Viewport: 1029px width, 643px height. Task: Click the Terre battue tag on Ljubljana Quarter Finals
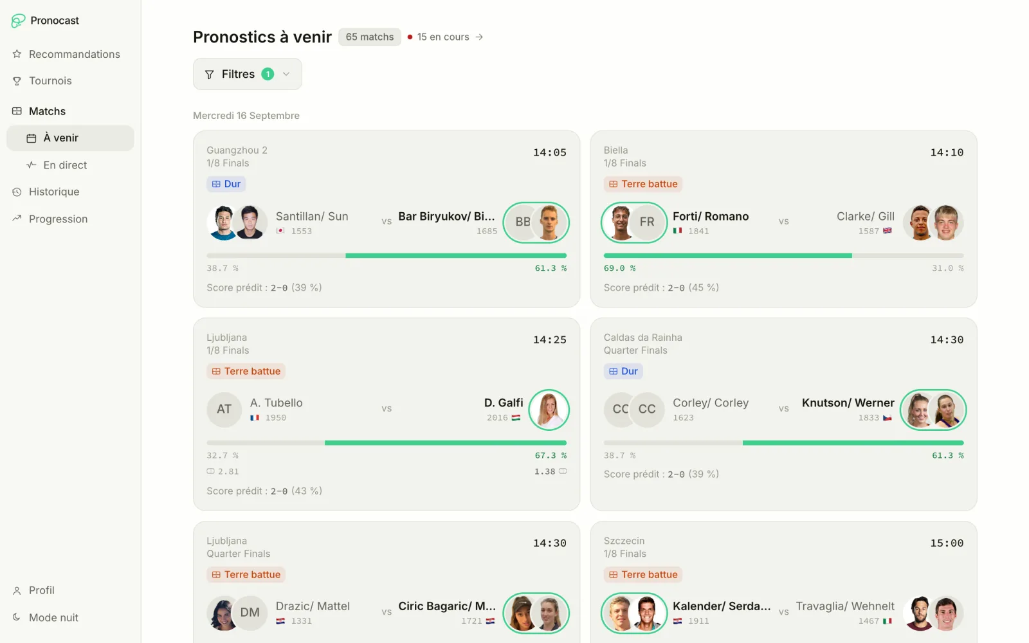[246, 575]
